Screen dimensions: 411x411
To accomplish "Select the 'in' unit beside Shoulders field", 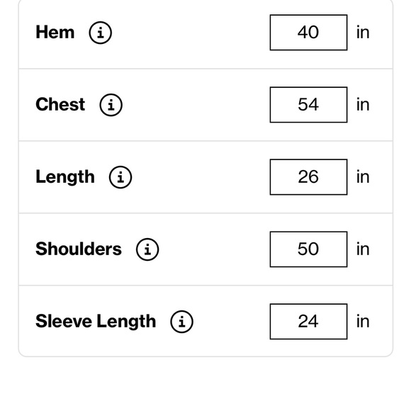I will pyautogui.click(x=363, y=249).
